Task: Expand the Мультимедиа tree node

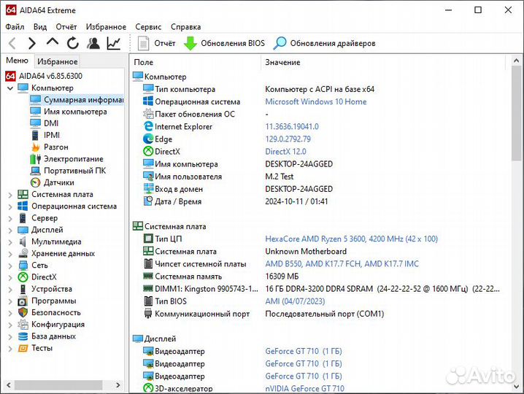Action: tap(10, 242)
